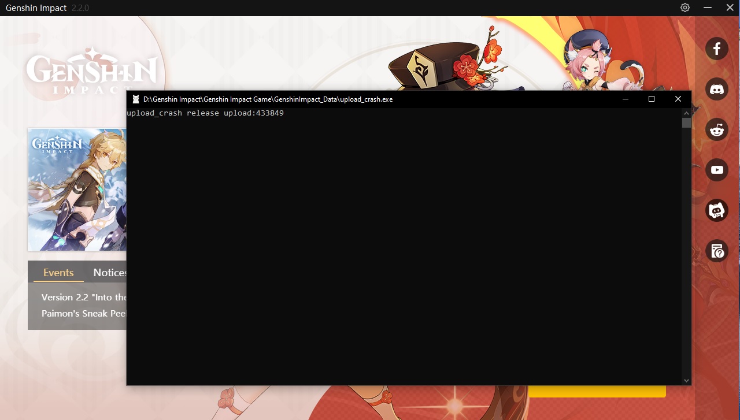Screen dimensions: 740x420
Task: Minimize the upload_crash console window
Action: (625, 99)
